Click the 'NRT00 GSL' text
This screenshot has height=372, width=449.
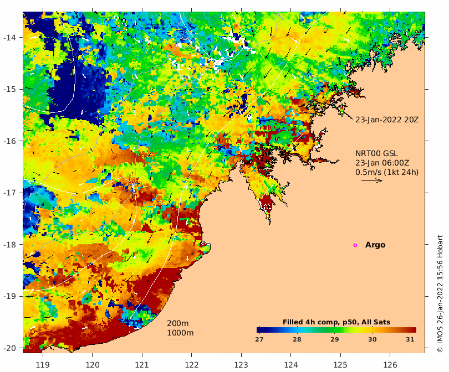coord(376,153)
